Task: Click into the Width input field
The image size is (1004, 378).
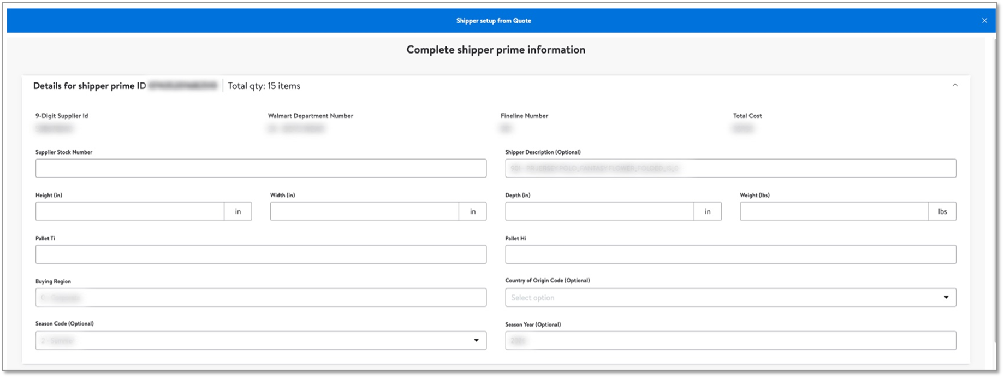Action: [x=364, y=211]
